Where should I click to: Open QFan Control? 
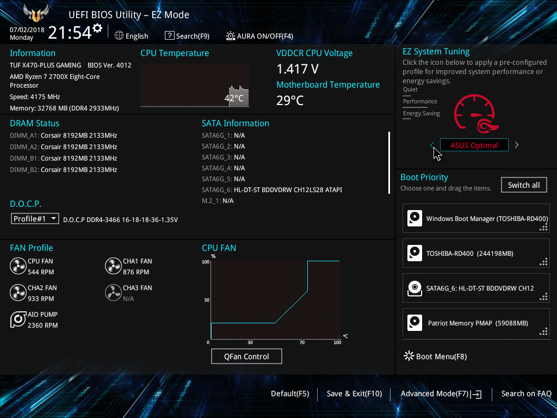(246, 356)
